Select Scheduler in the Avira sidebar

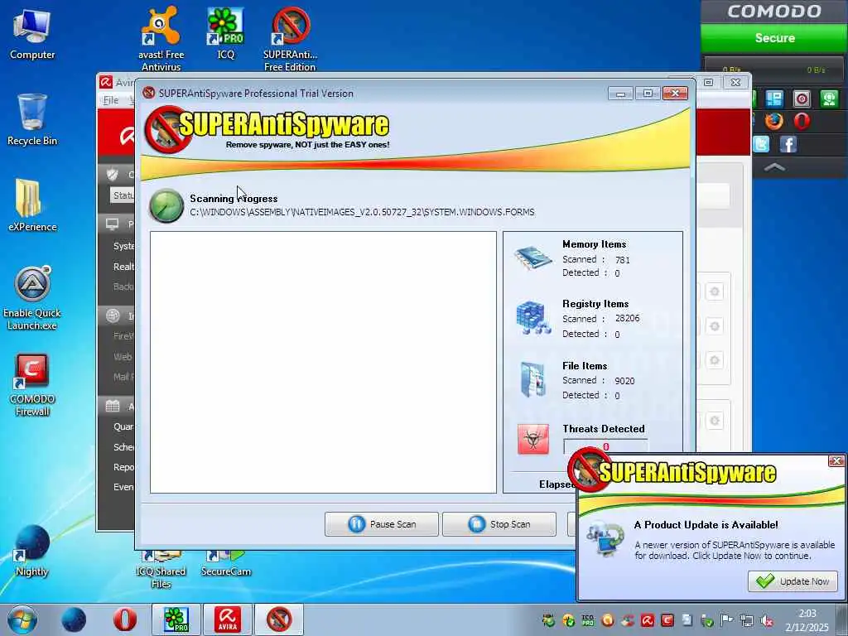[x=123, y=447]
